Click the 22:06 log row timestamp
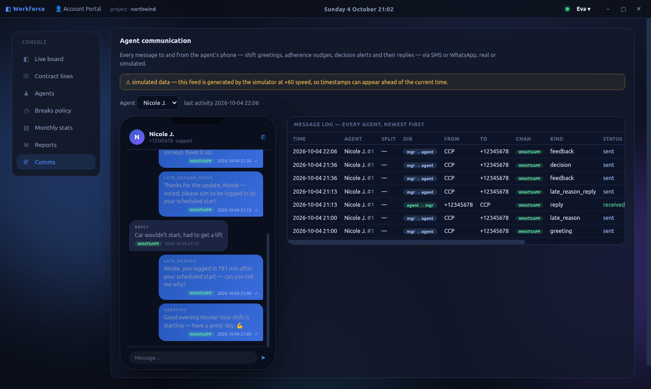The image size is (651, 389). tap(315, 152)
